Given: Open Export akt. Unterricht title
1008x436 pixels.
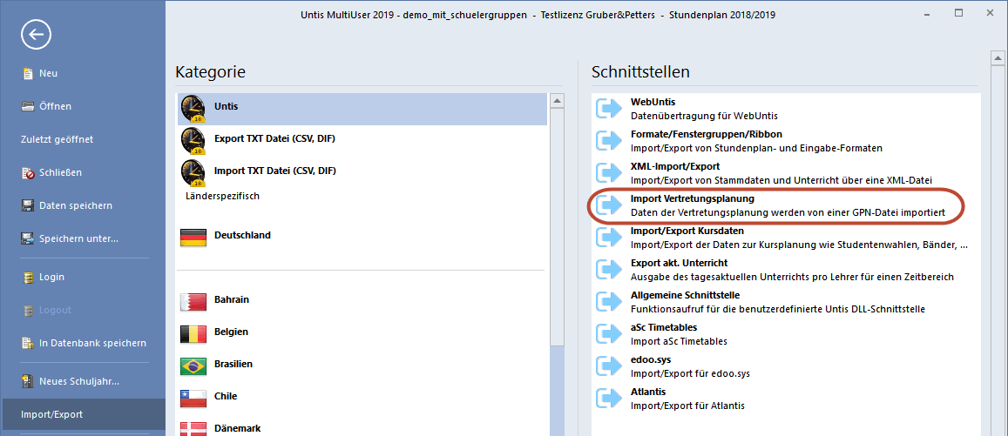Looking at the screenshot, I should (x=679, y=264).
